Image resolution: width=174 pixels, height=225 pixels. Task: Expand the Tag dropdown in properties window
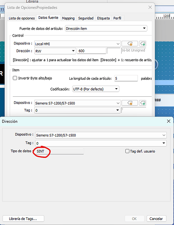click(x=78, y=110)
